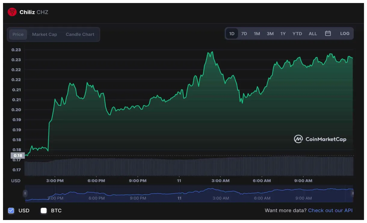Show the YTD chart range
The image size is (367, 223).
tap(297, 33)
